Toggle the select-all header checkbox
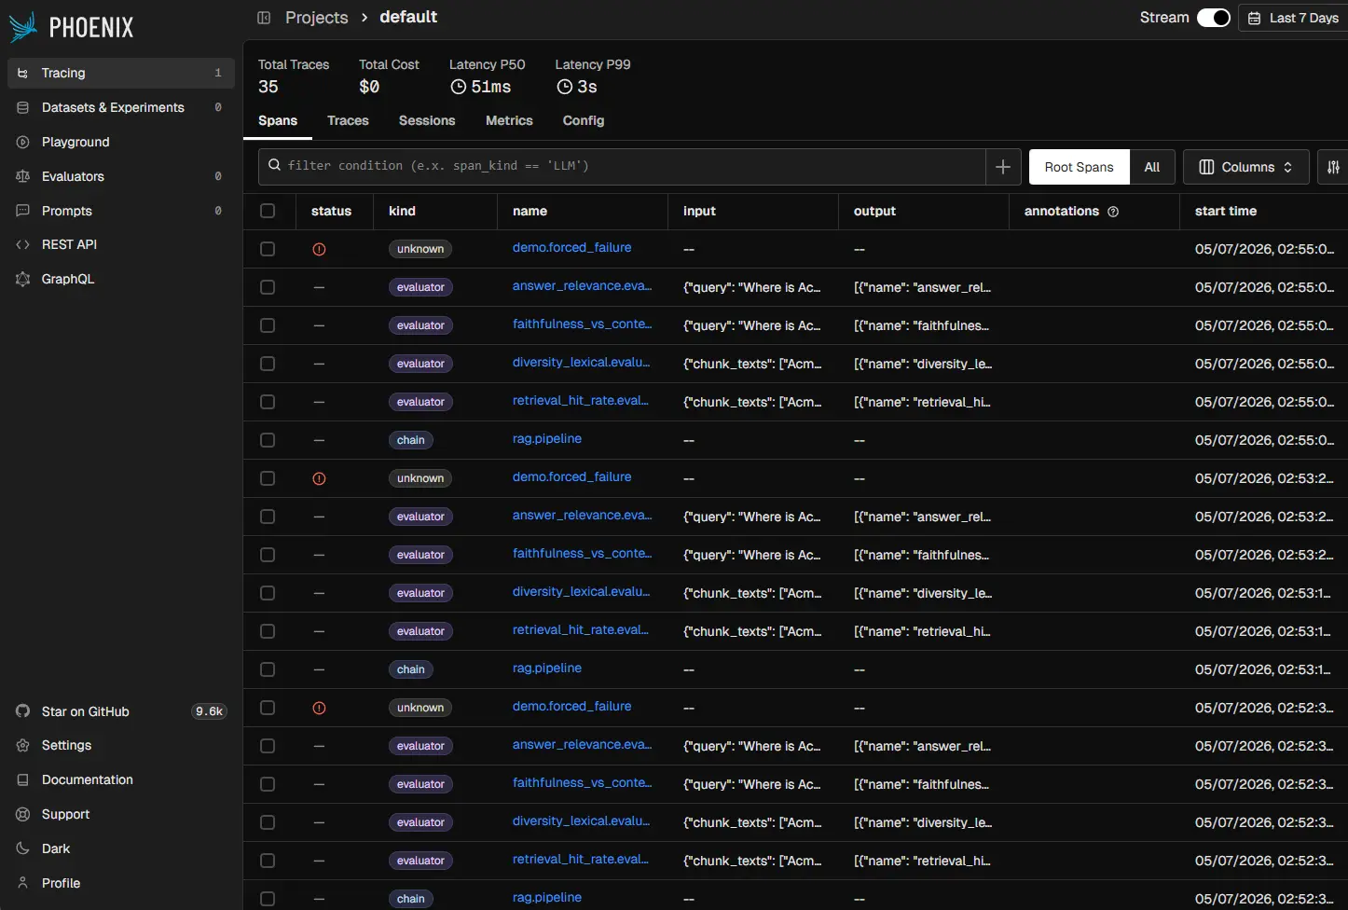Screen dimensions: 1348x910 click(268, 211)
